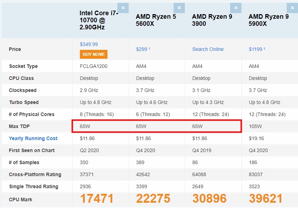The image size is (298, 208).
Task: Click the 83037 cross-platform rating
Action: [256, 174]
